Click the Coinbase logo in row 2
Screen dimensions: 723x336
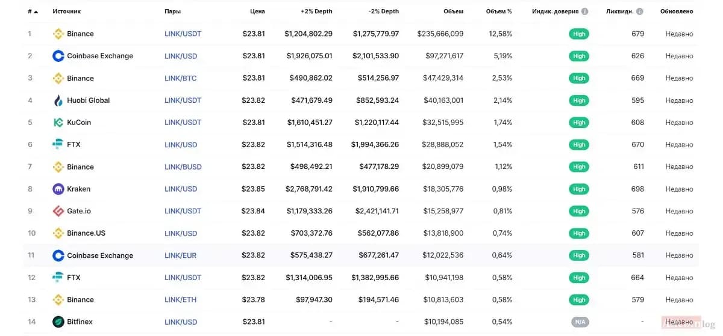(58, 56)
